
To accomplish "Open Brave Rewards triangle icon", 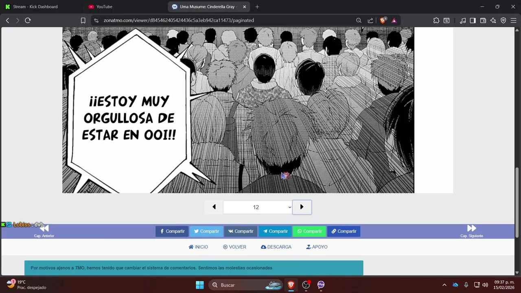I will pyautogui.click(x=394, y=20).
